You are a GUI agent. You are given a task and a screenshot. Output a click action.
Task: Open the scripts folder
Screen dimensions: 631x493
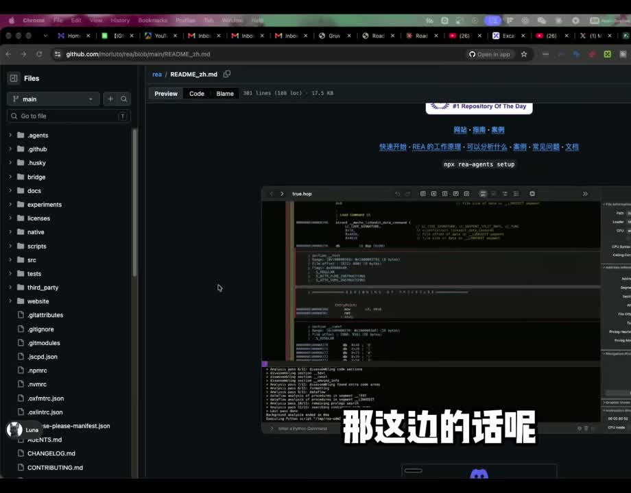pos(36,246)
